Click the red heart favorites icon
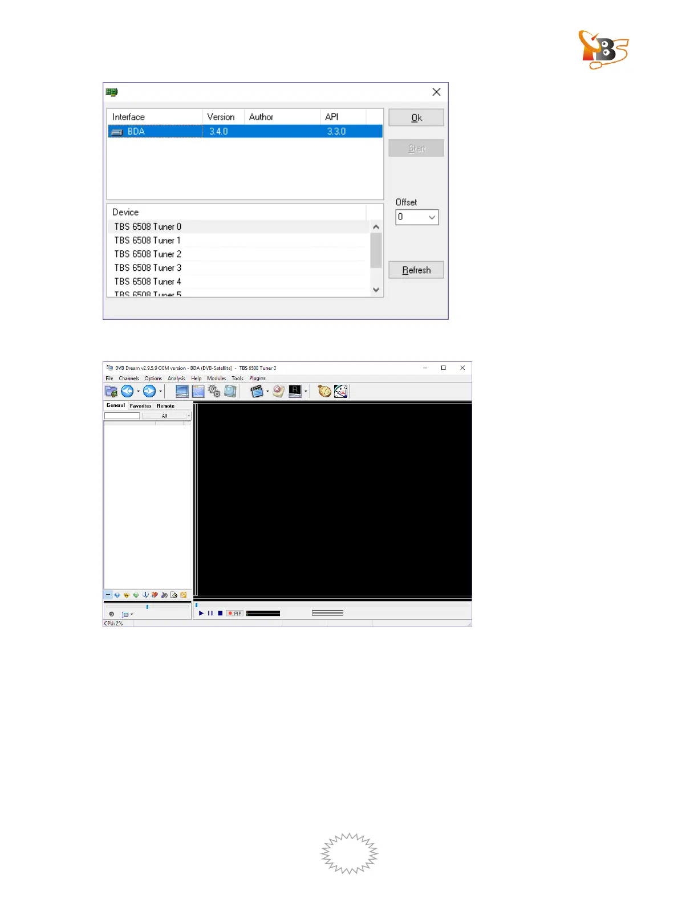 tap(155, 595)
